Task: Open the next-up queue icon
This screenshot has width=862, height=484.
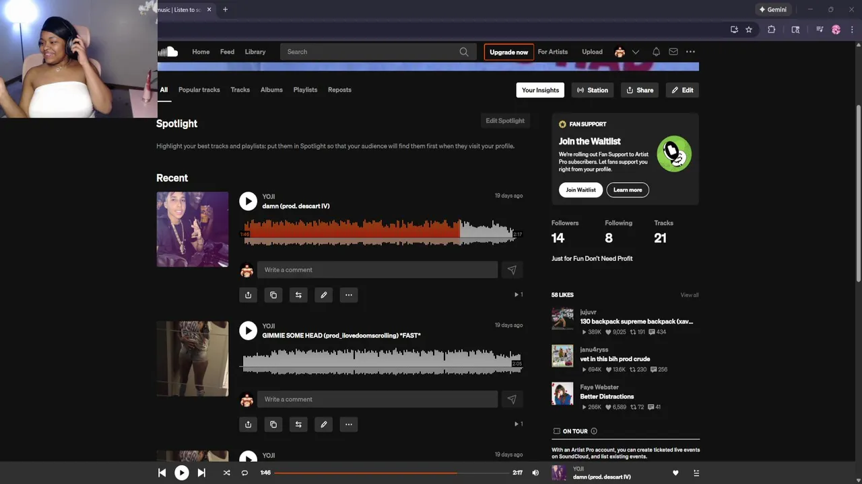Action: (696, 473)
